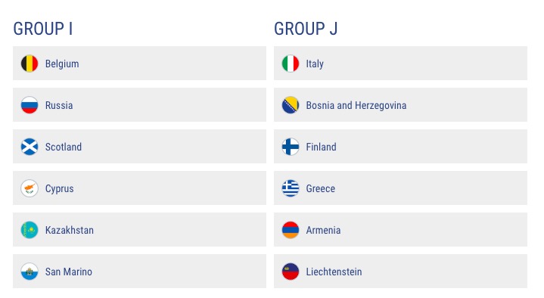The width and height of the screenshot is (544, 298).
Task: Open the Italy team name link
Action: [315, 64]
